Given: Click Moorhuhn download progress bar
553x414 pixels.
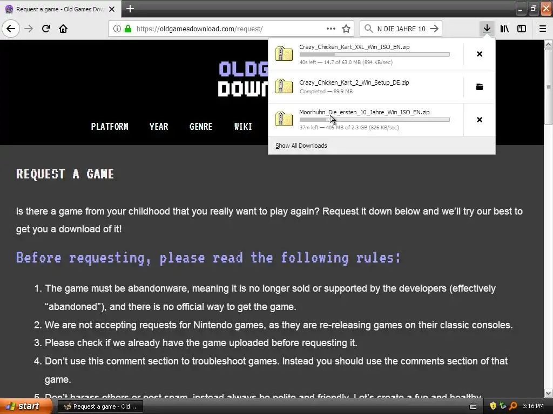Looking at the screenshot, I should point(375,120).
